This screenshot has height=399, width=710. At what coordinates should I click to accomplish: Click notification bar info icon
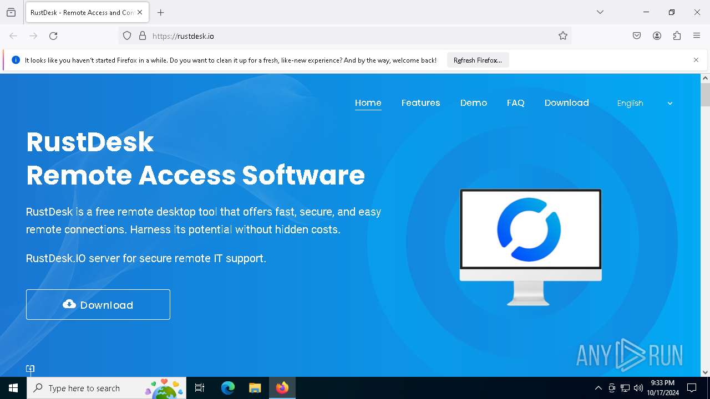[x=16, y=60]
